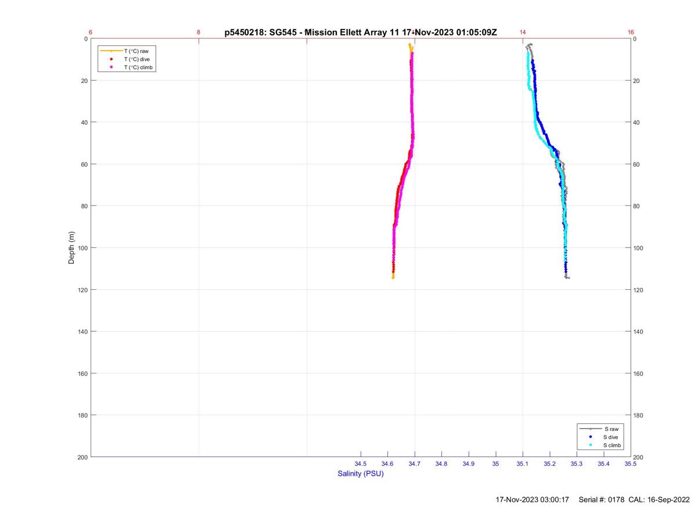Click the salinity tick label '35.5'
The width and height of the screenshot is (697, 514).
(630, 464)
